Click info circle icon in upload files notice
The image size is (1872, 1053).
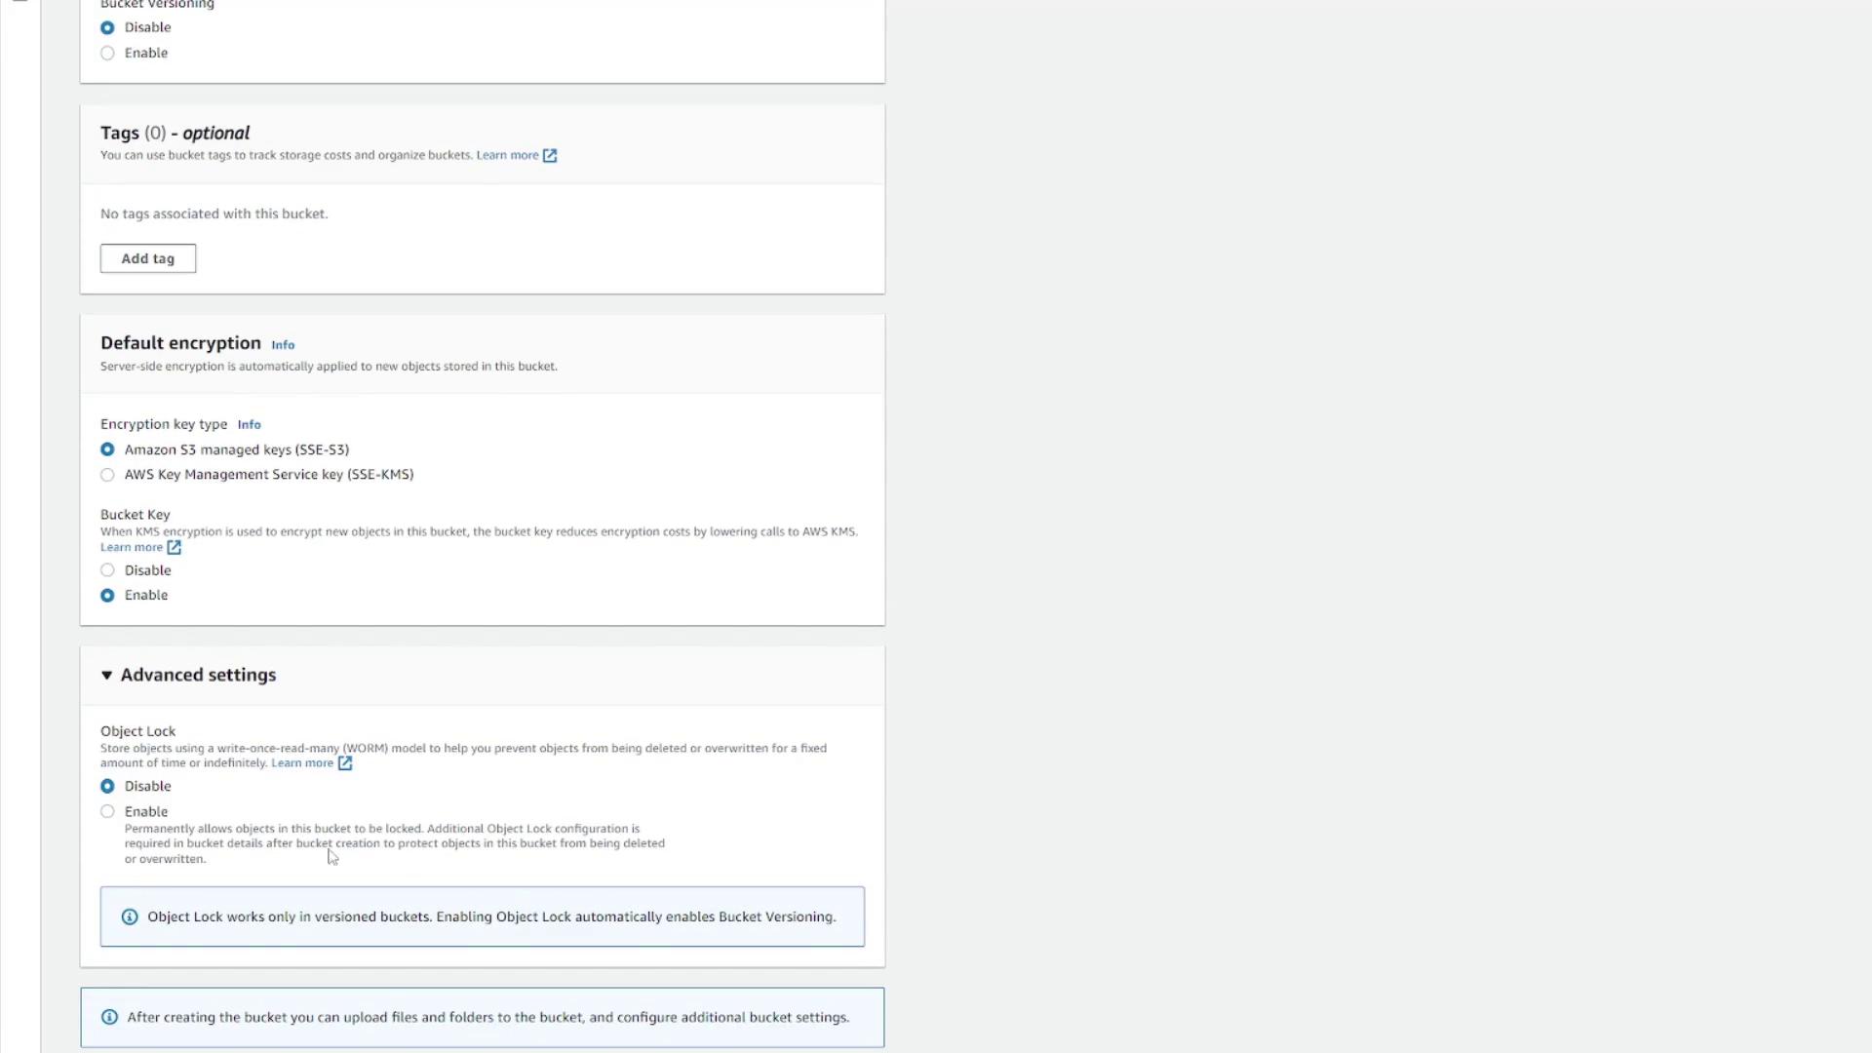tap(110, 1018)
